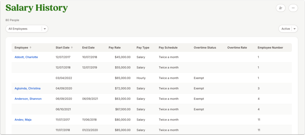Sort by the Start Date column arrow
The height and width of the screenshot is (135, 305).
tap(72, 48)
